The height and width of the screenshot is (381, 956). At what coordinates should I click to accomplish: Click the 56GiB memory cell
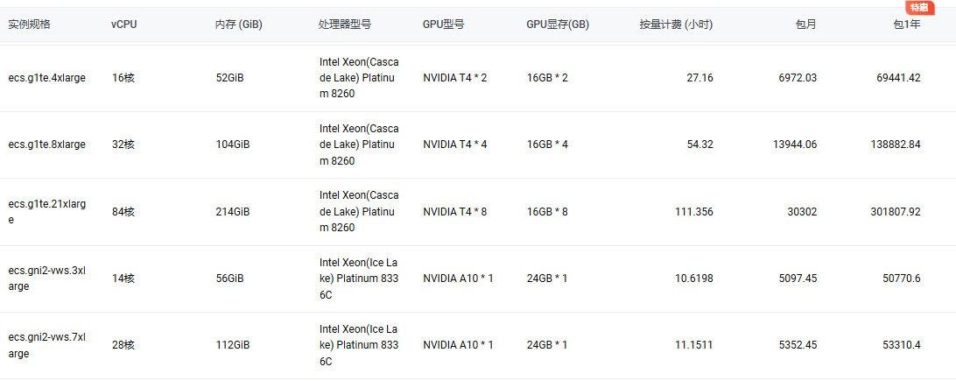(x=230, y=279)
